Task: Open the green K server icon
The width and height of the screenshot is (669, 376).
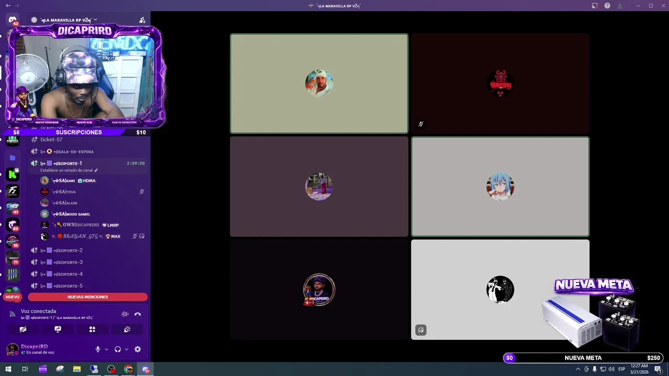Action: pyautogui.click(x=13, y=174)
